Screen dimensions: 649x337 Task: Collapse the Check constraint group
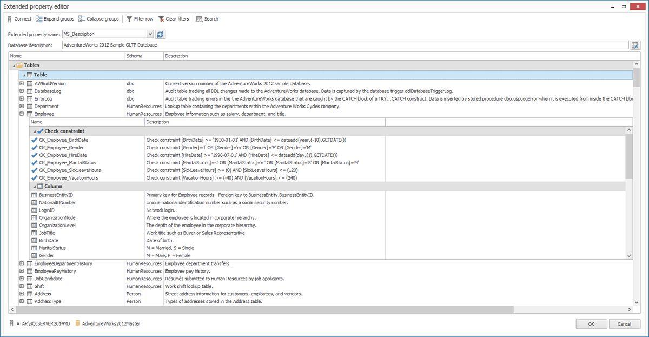(35, 131)
